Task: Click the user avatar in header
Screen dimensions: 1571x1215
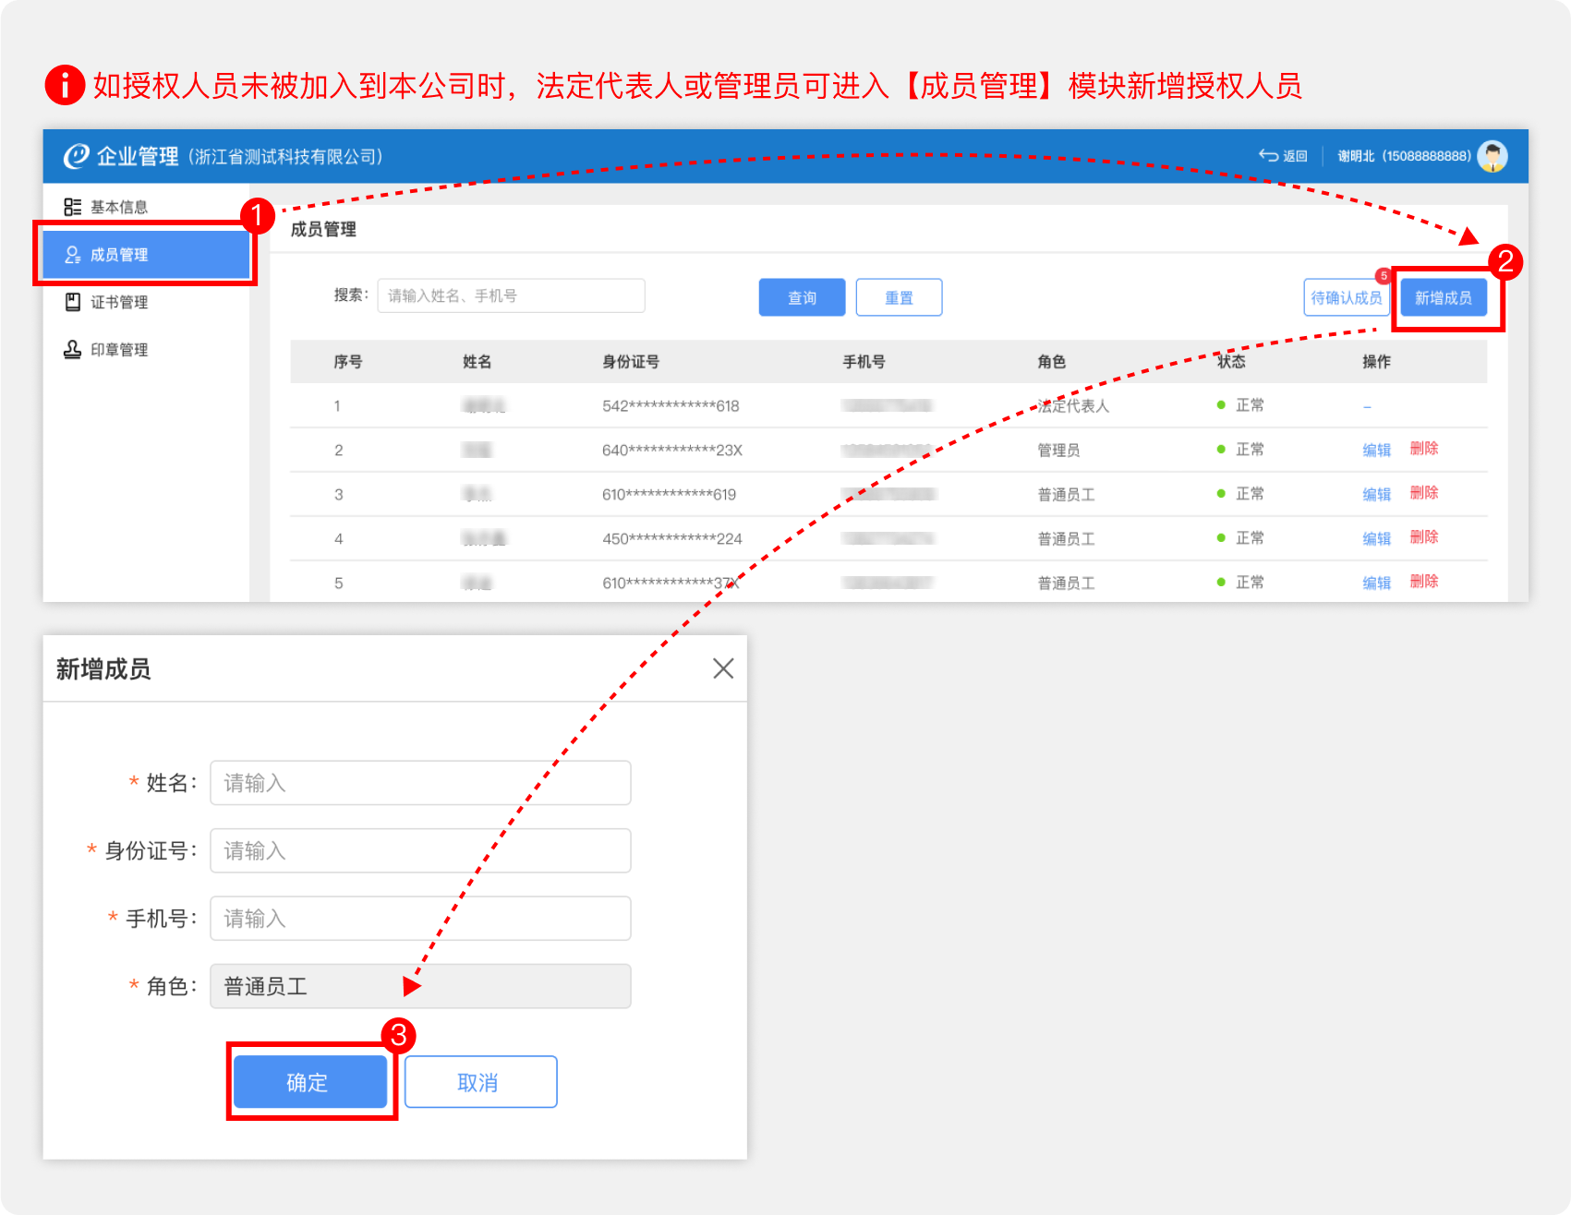Action: [1492, 156]
